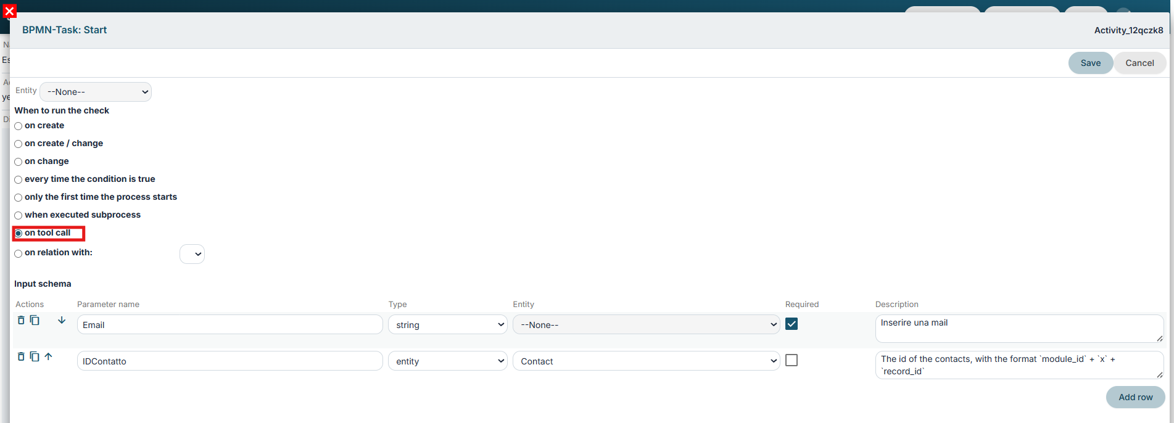Delete the IDContatto parameter row
The width and height of the screenshot is (1174, 423).
pos(21,356)
